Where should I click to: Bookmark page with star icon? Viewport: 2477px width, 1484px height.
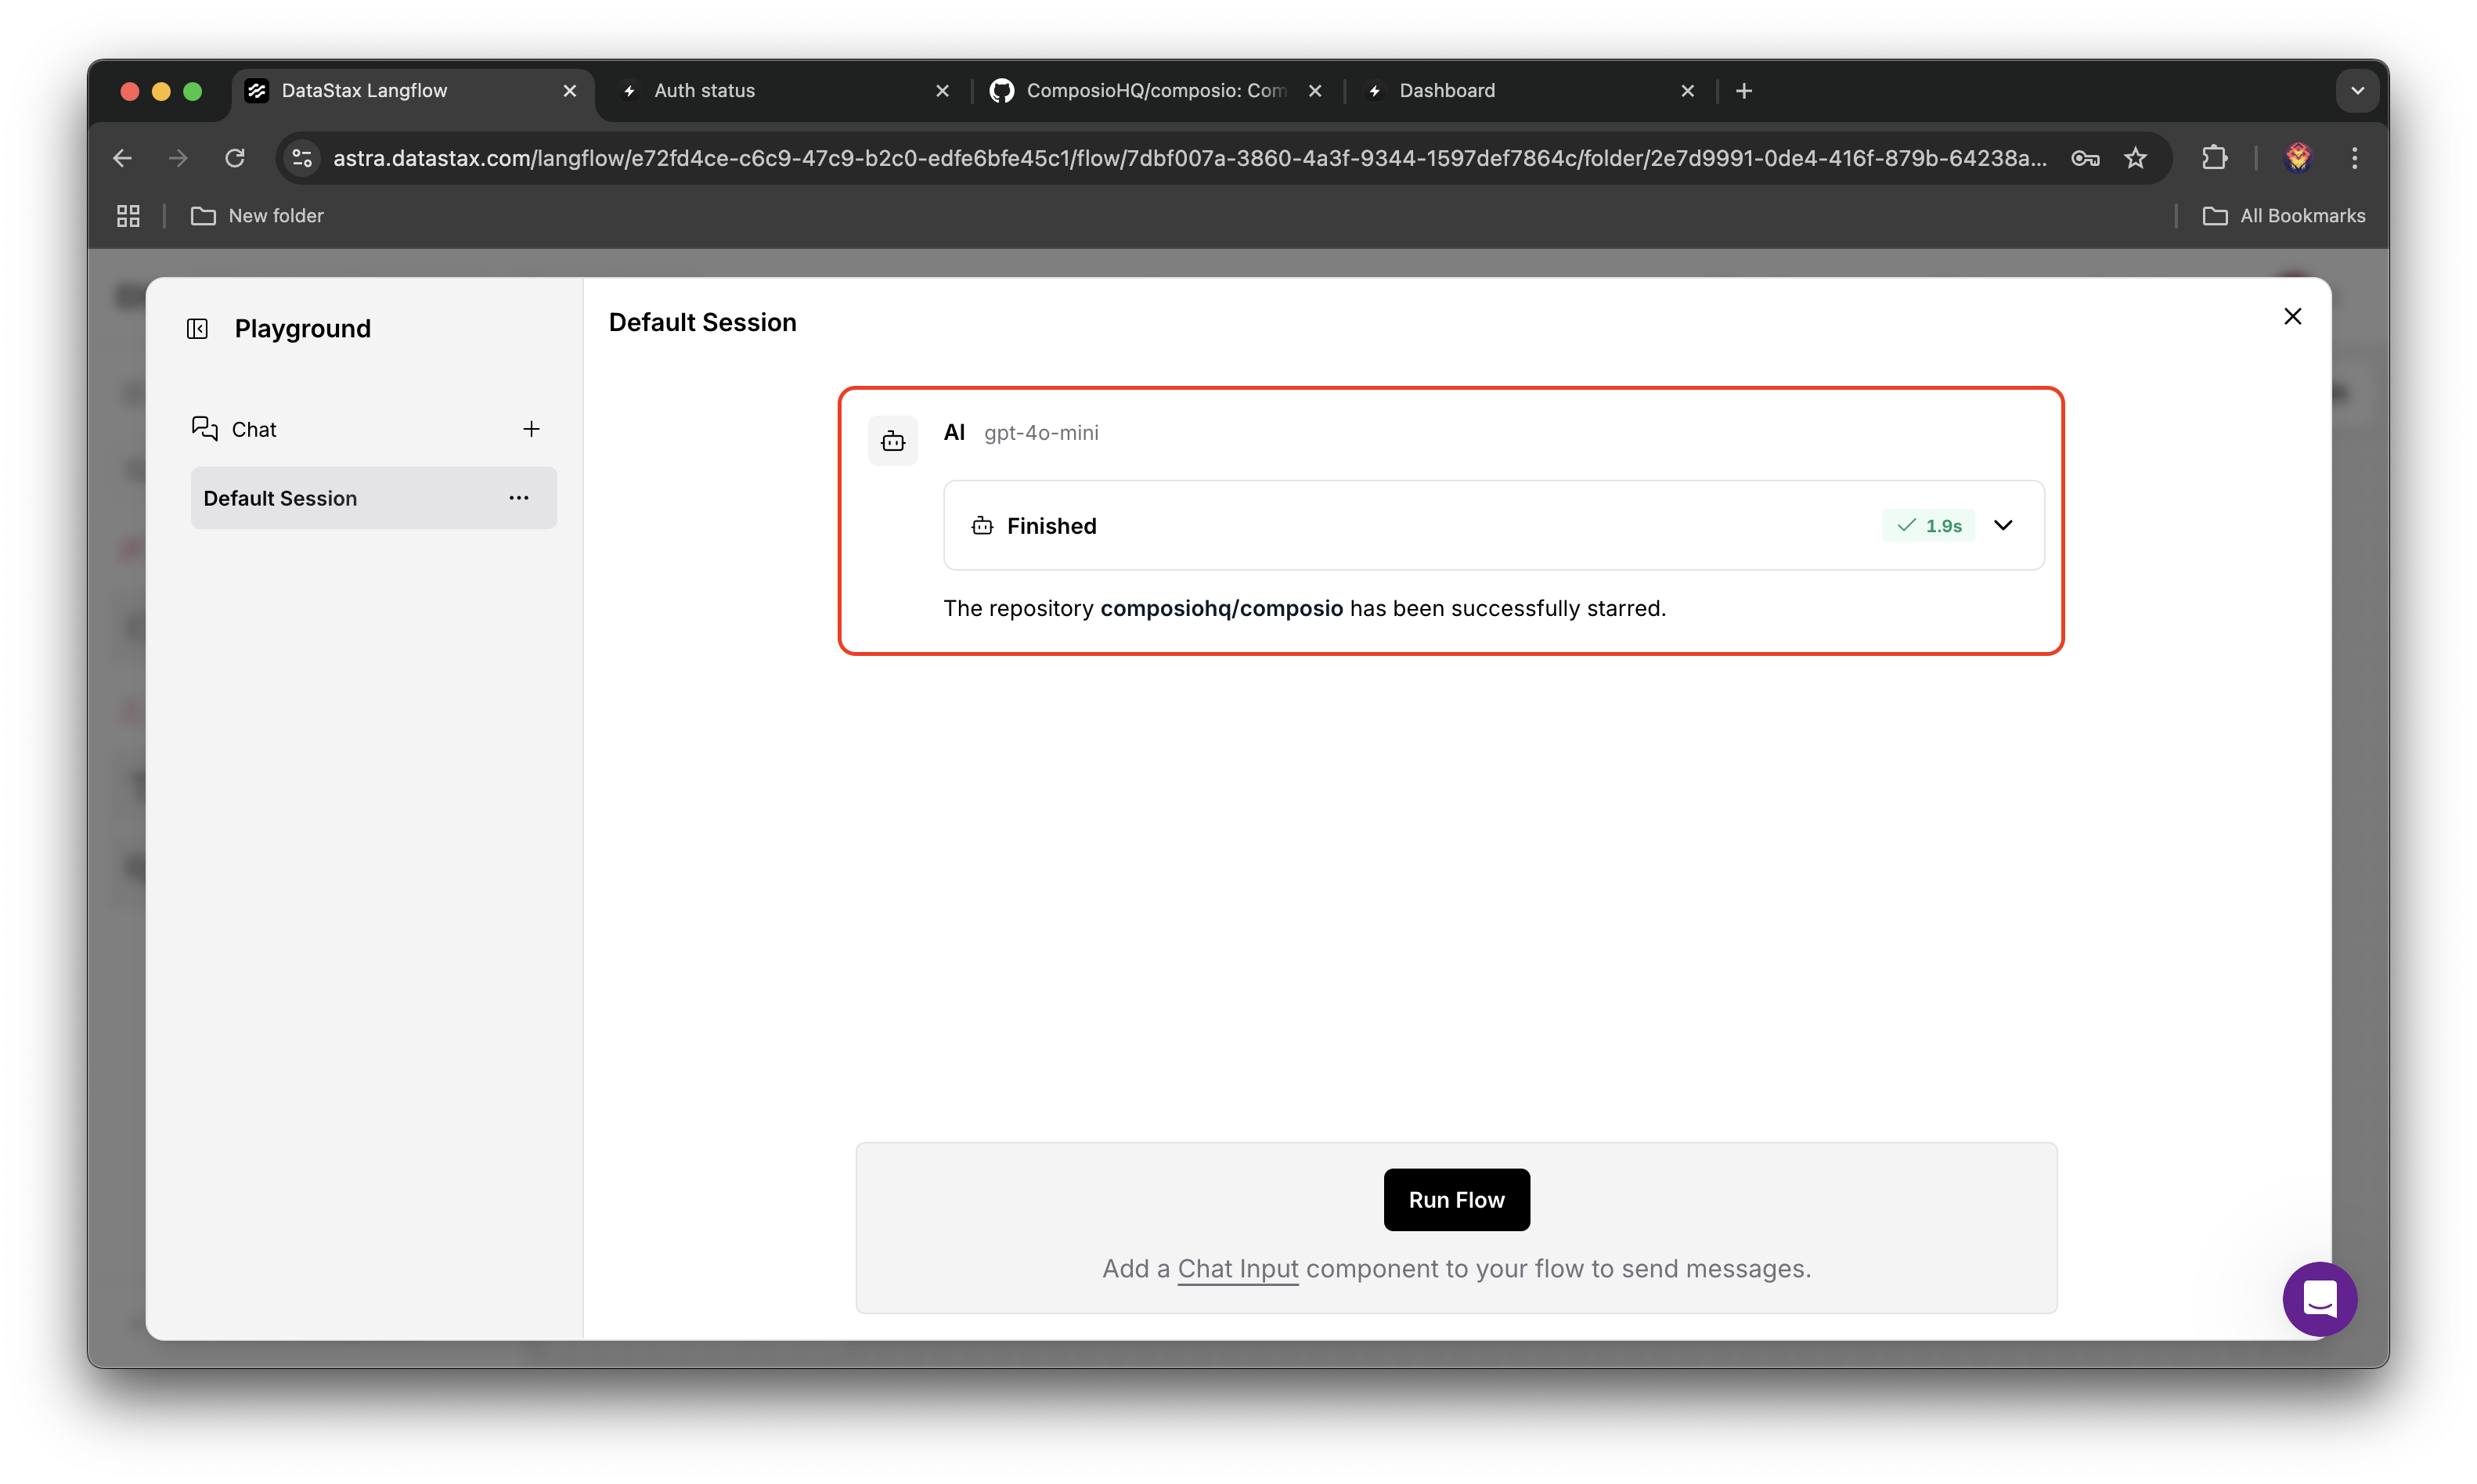click(2135, 158)
